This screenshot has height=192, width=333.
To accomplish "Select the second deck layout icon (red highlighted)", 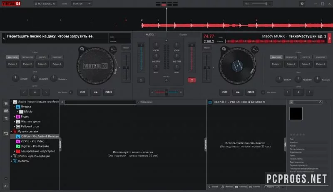I will coord(164,4).
